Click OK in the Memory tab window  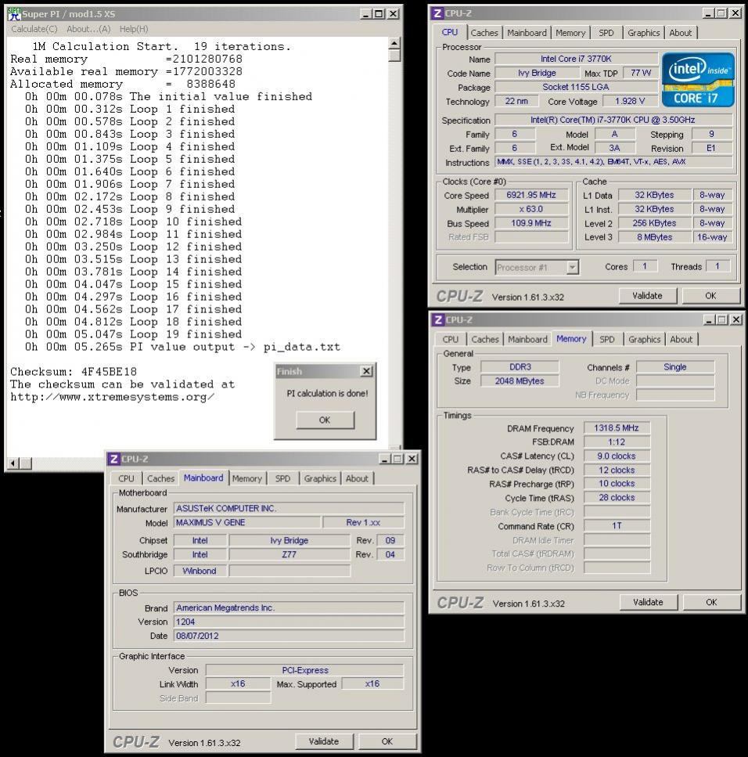pyautogui.click(x=711, y=602)
